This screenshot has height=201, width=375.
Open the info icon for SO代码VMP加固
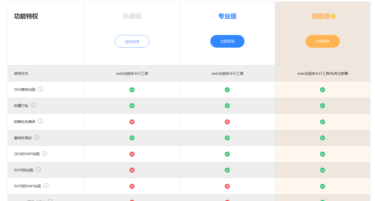46,186
